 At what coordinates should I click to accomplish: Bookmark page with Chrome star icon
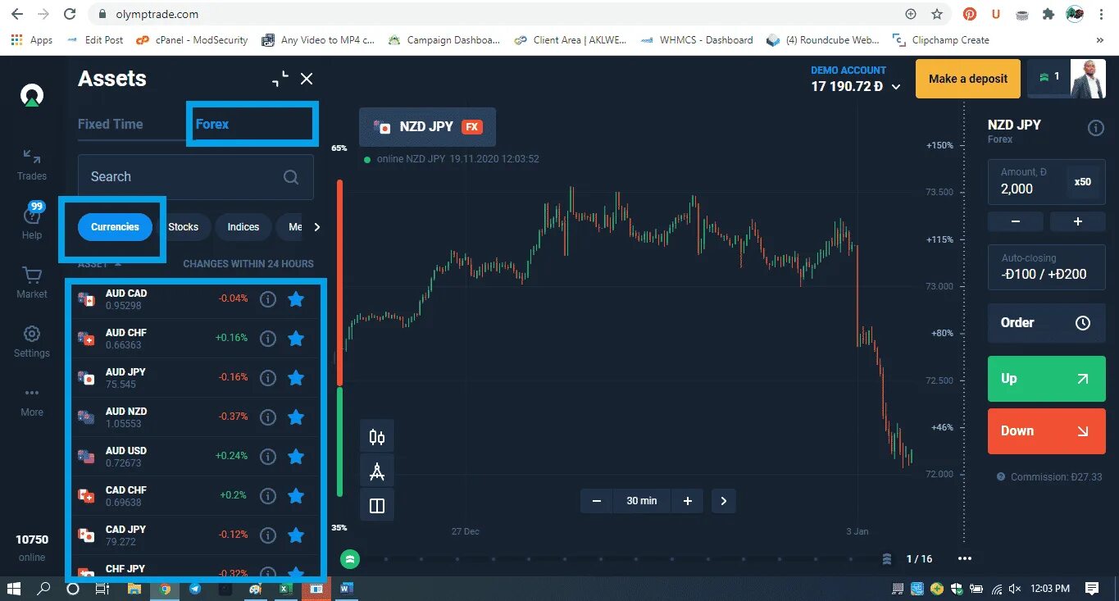(937, 14)
